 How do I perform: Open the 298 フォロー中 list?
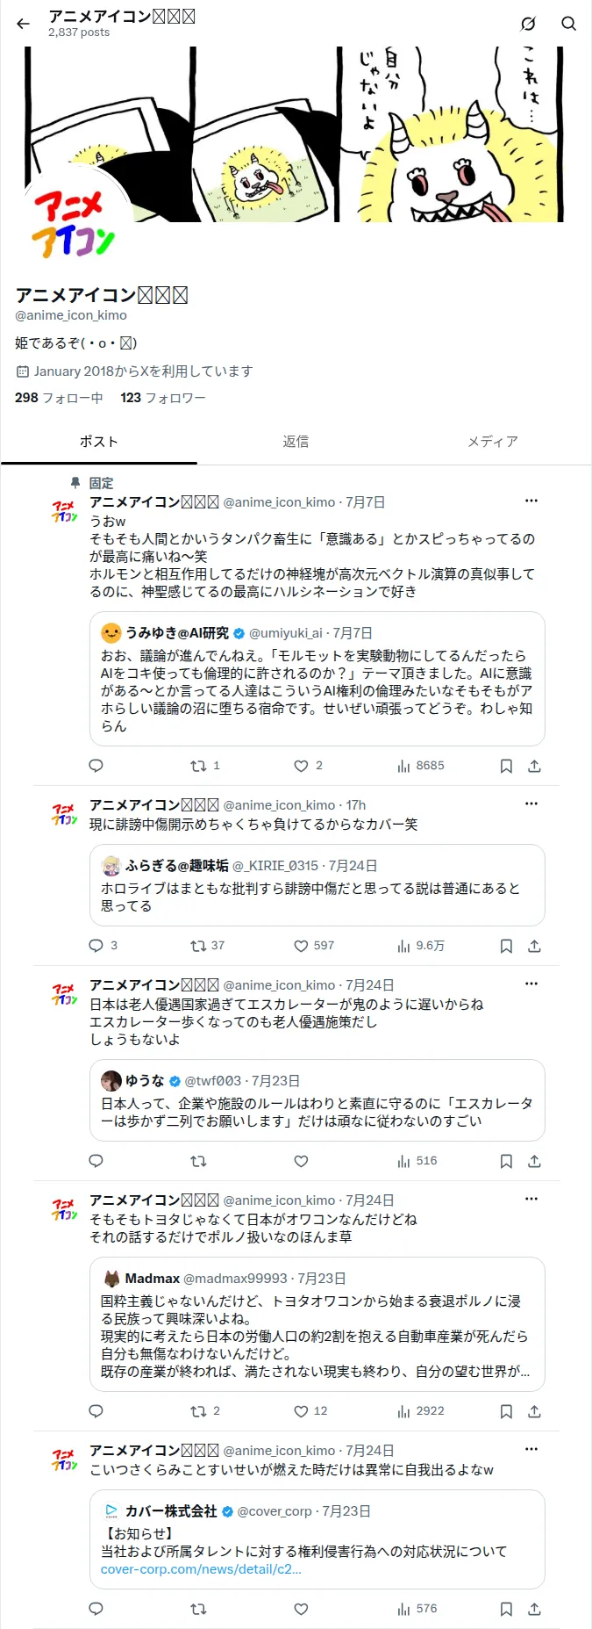click(x=59, y=398)
